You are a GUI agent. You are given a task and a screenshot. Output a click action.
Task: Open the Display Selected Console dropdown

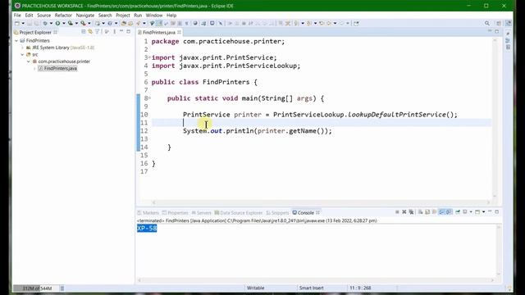(471, 211)
